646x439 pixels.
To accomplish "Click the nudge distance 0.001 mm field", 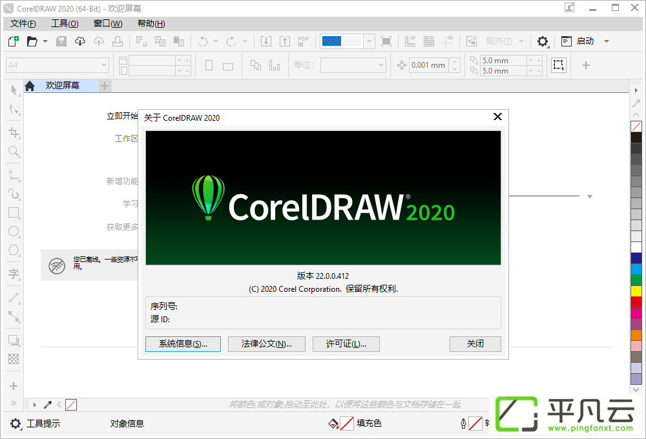I will click(x=428, y=65).
